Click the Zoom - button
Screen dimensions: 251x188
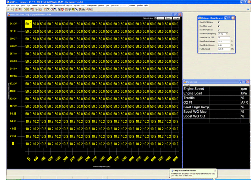click(161, 18)
